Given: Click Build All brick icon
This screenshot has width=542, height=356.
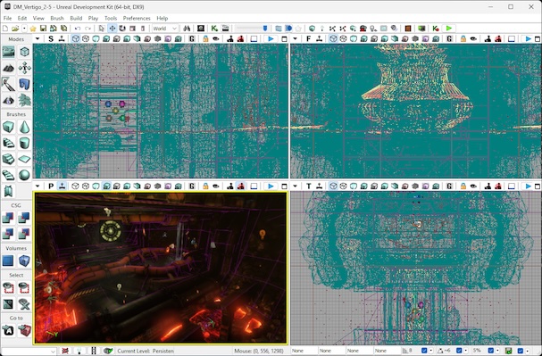Looking at the screenshot, I should pyautogui.click(x=408, y=29).
